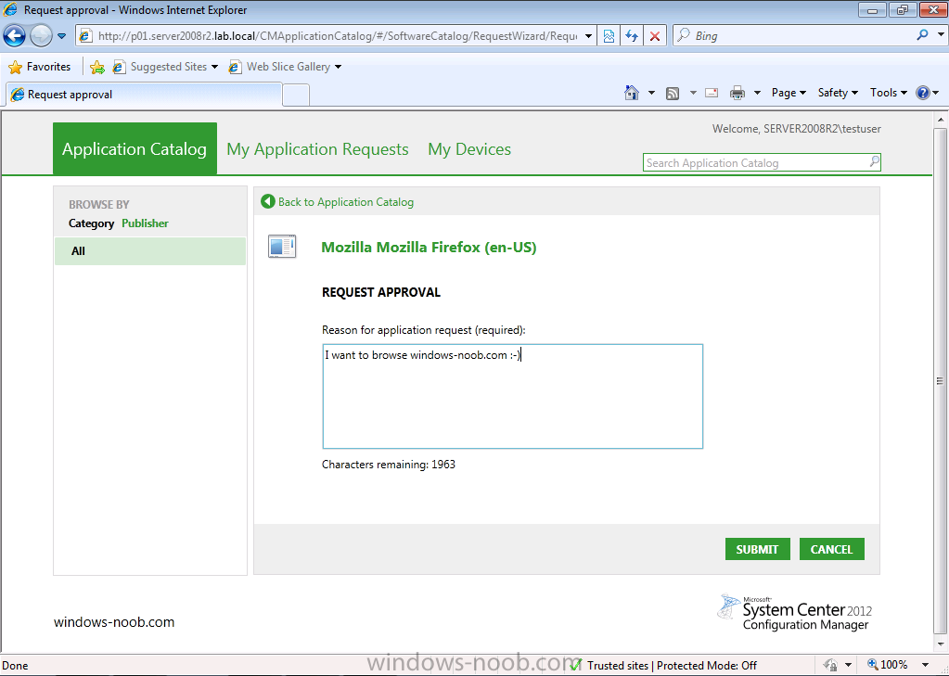Click the Mozilla Firefox application icon
The image size is (949, 676).
282,247
